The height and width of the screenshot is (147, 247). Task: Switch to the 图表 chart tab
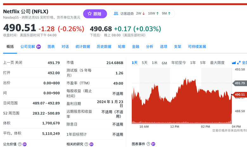(51, 47)
